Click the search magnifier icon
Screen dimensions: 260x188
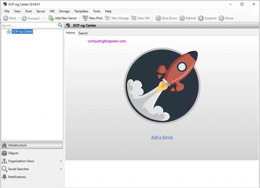click(x=60, y=25)
